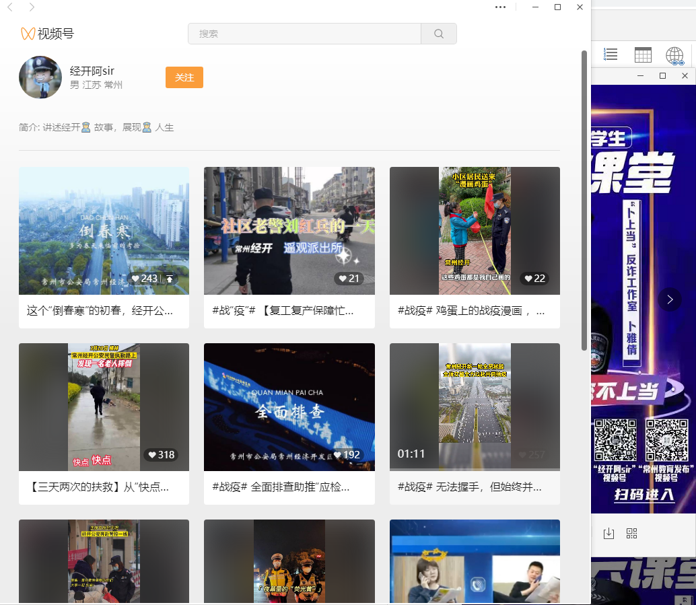
Task: Click the table grid icon
Action: pyautogui.click(x=643, y=55)
